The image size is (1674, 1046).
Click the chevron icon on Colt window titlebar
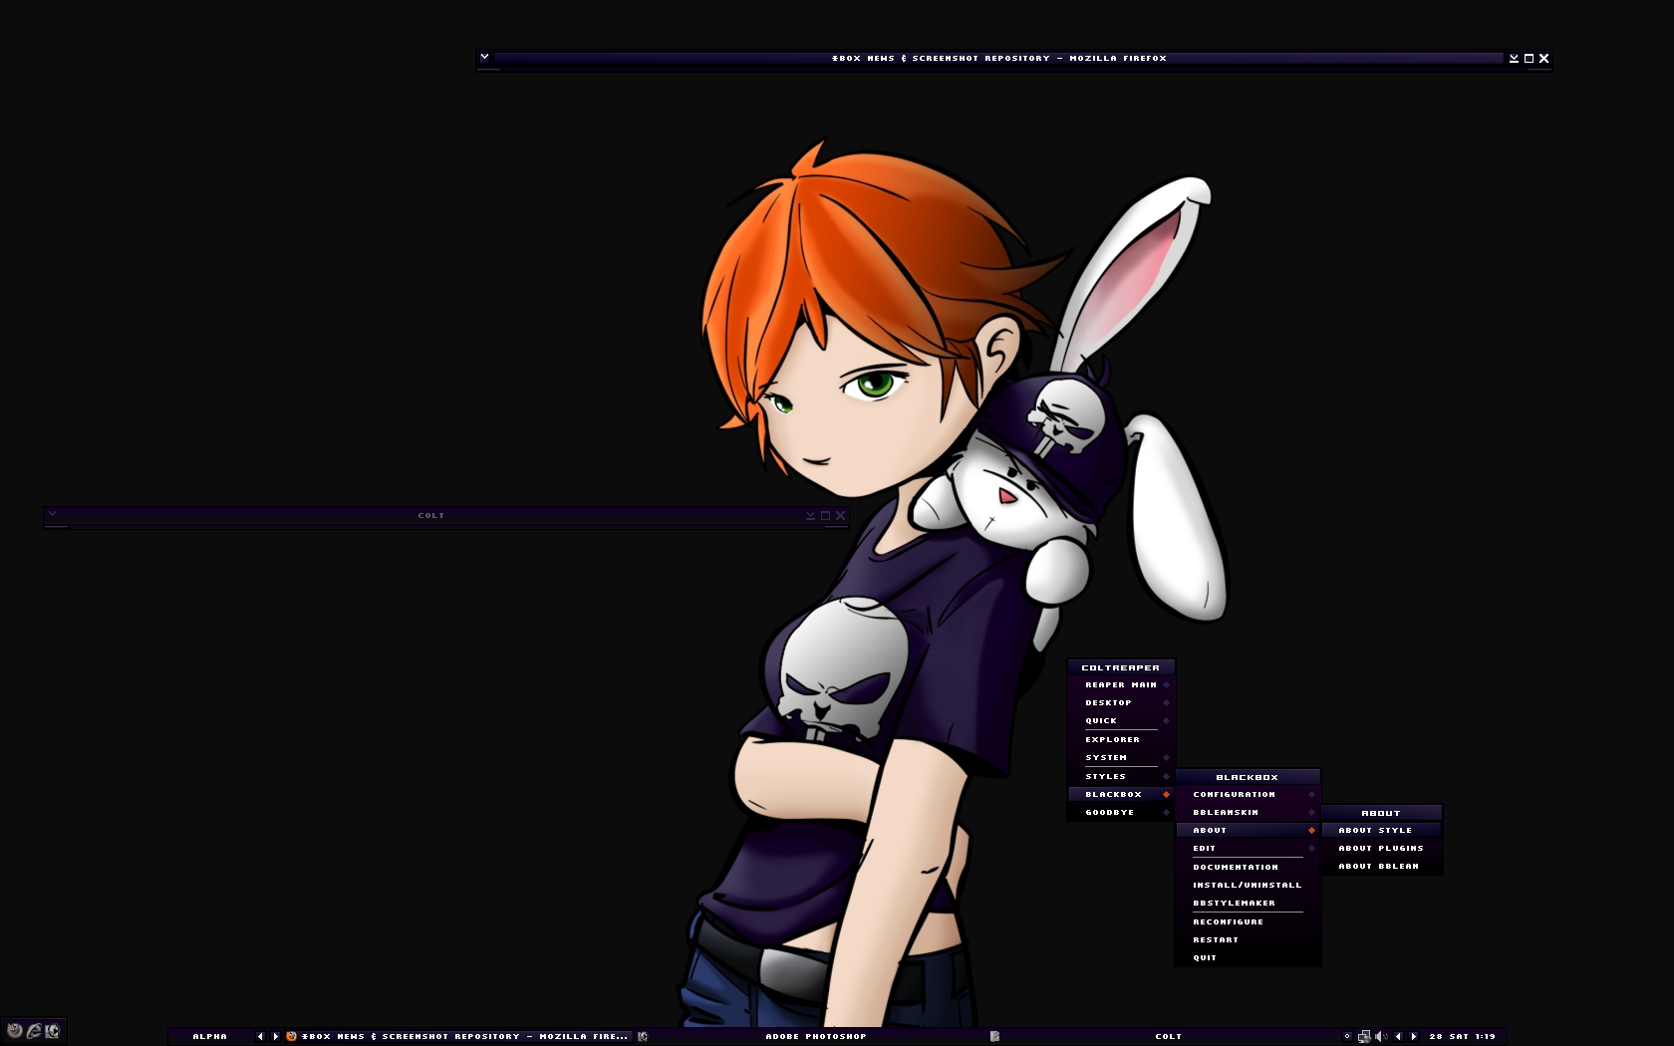click(x=52, y=514)
